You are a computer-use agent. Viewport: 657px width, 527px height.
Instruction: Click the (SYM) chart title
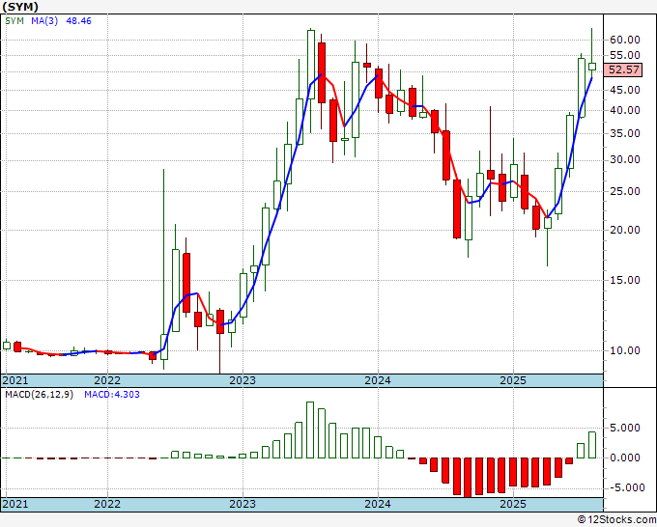(x=20, y=7)
